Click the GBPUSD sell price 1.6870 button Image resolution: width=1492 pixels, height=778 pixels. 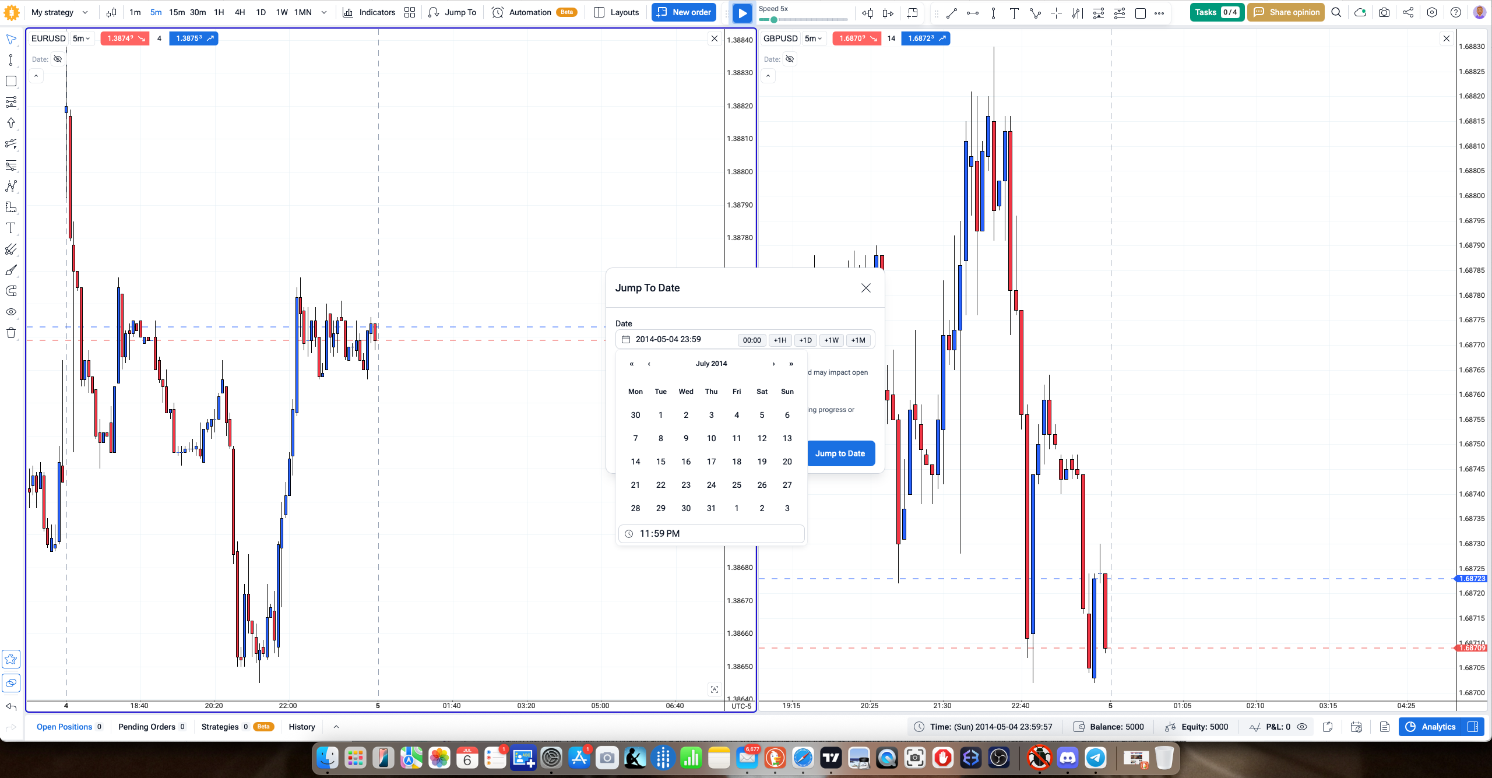click(857, 38)
